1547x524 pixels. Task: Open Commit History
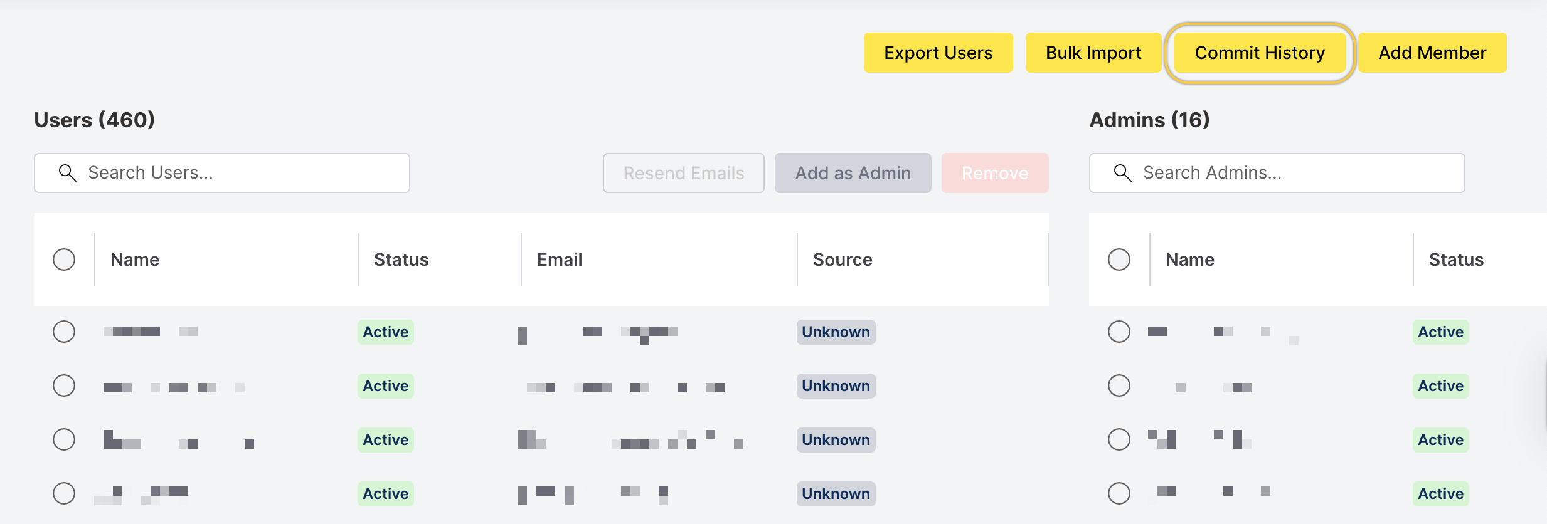click(x=1260, y=53)
